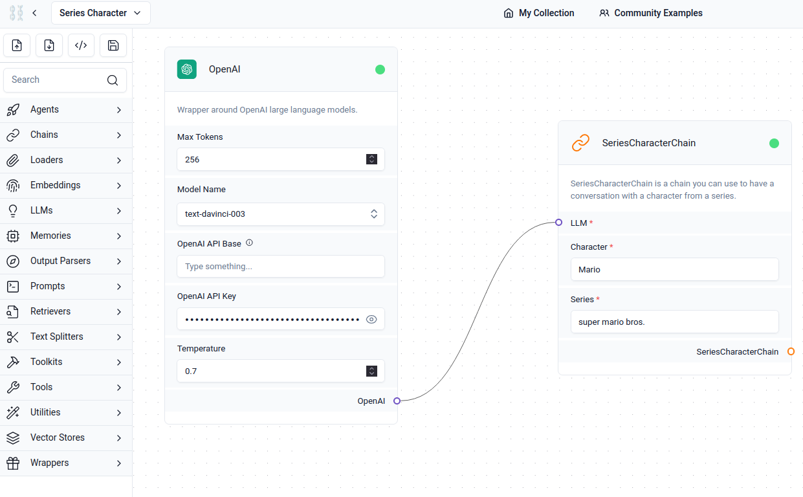Toggle visibility of the OpenAI API Key

click(371, 319)
